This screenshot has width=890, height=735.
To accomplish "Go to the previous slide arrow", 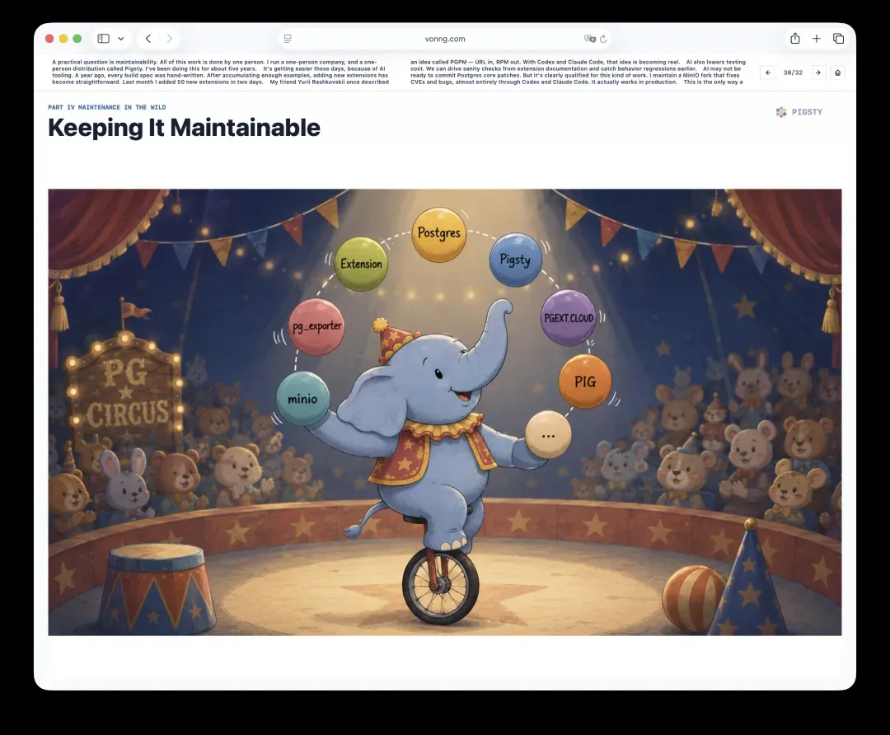I will click(767, 73).
